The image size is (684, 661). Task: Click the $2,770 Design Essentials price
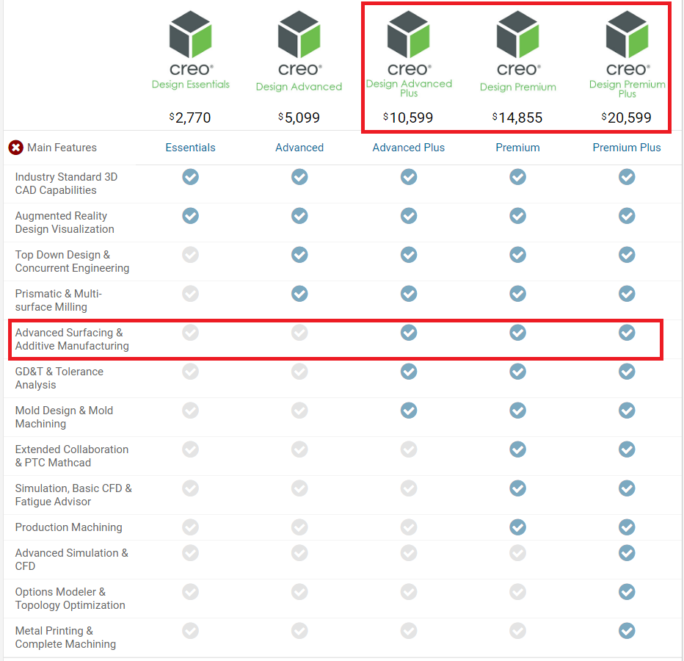(x=190, y=118)
